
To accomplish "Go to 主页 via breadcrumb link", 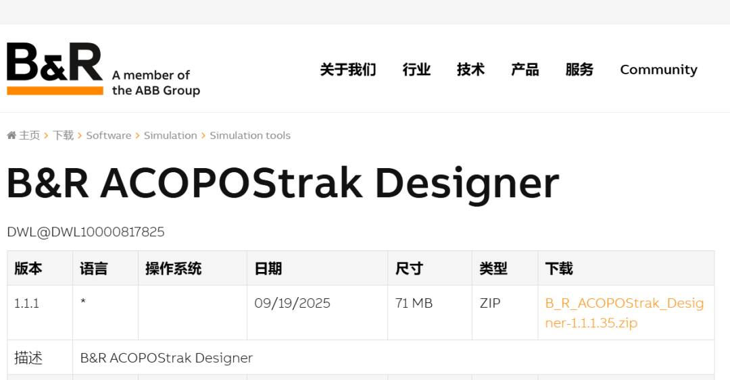I will click(30, 136).
